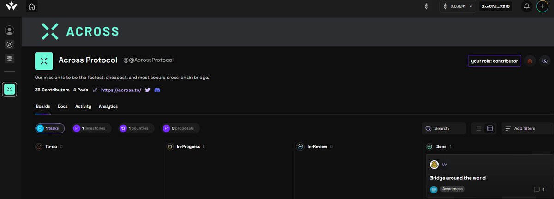Click the Done checkmark status icon

(x=429, y=147)
